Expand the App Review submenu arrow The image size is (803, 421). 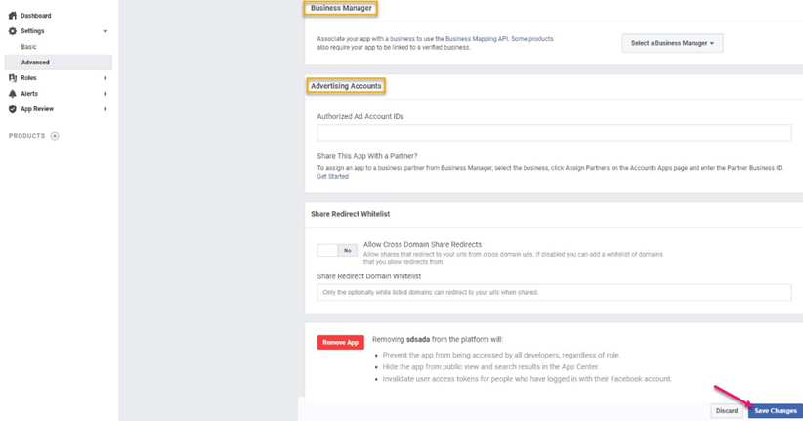click(x=106, y=109)
